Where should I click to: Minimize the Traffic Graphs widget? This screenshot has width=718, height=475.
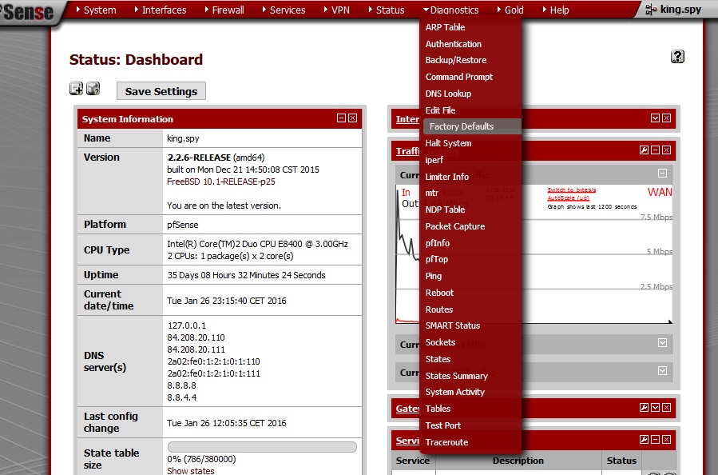tap(655, 150)
